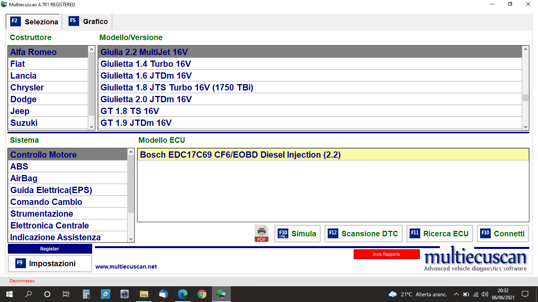Select GT 1.9 JTDm 16V model

click(310, 123)
